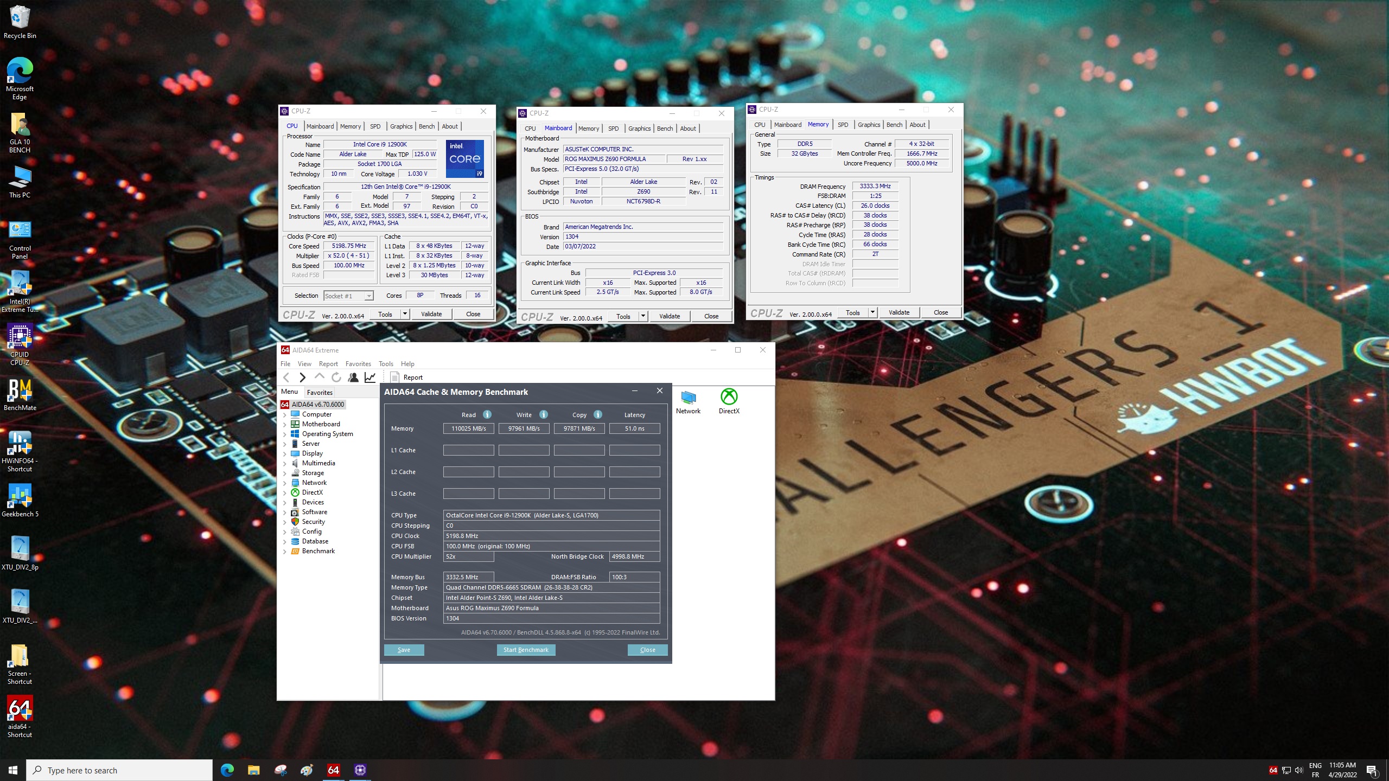The width and height of the screenshot is (1389, 781).
Task: Click the AIDA64 up-level arrow icon
Action: 320,376
